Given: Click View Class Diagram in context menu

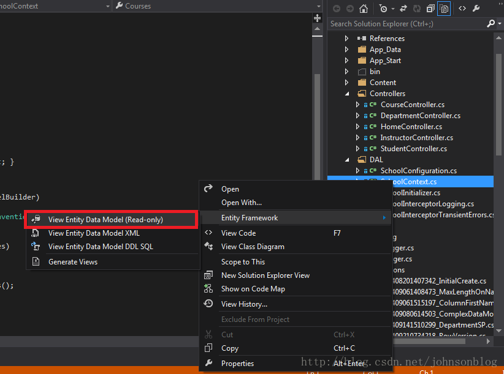Looking at the screenshot, I should 253,247.
